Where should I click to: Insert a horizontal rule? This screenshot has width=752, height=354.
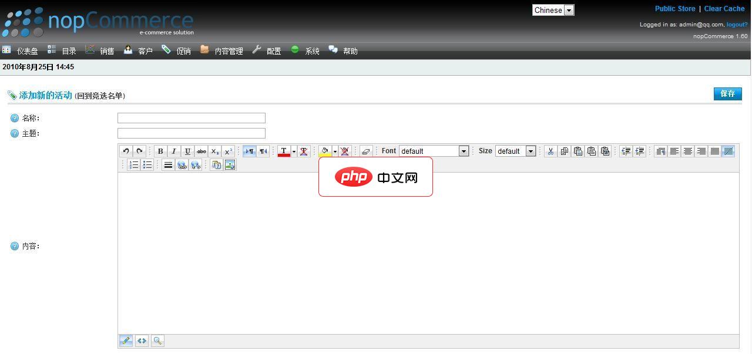point(168,165)
